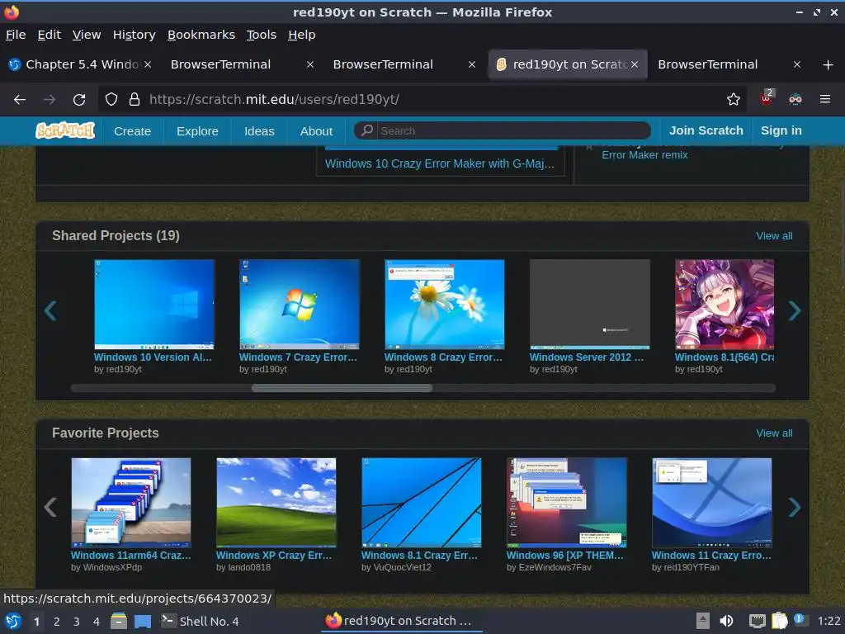View all Favorite Projects
Viewport: 845px width, 634px height.
pos(774,433)
